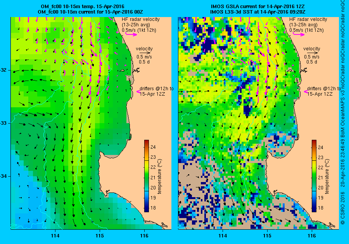The width and height of the screenshot is (349, 244).
Task: Click left temperature color bar at 24
Action: pos(147,147)
